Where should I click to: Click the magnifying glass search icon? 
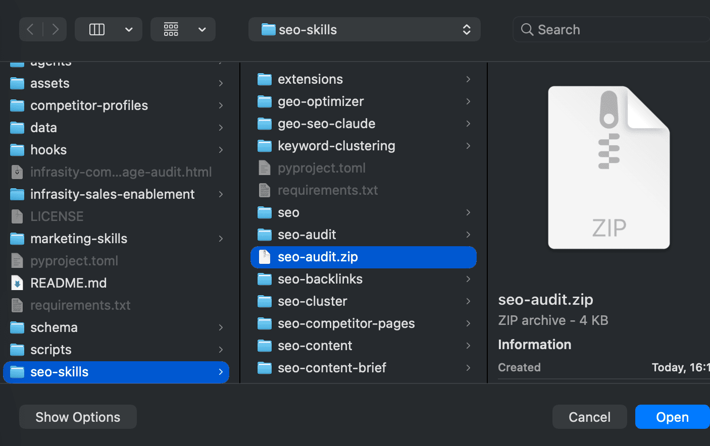[527, 30]
